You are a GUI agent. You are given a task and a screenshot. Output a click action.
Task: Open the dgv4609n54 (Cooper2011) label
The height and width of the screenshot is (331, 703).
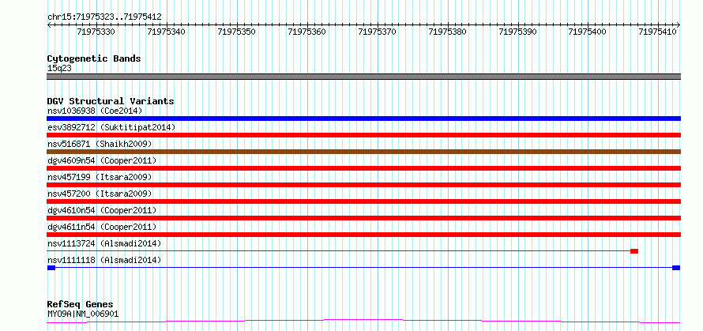click(101, 160)
